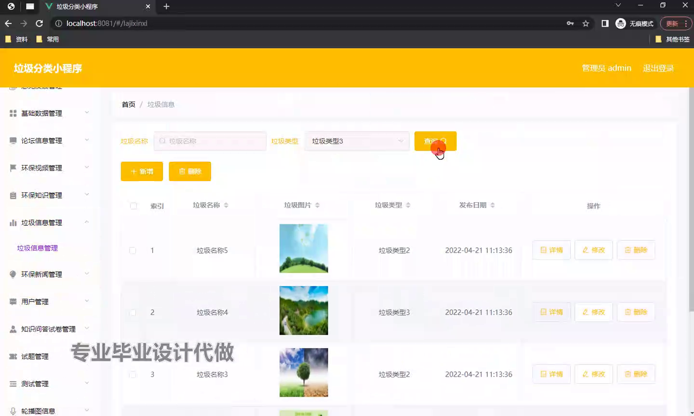The image size is (694, 416).
Task: Open the 环保新闻管理 sidebar menu
Action: pyautogui.click(x=50, y=274)
